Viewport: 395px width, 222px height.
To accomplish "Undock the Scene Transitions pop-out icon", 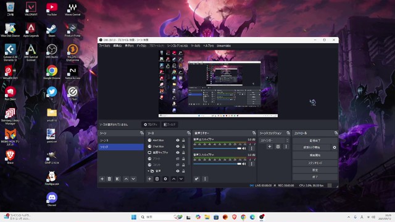I will click(288, 133).
